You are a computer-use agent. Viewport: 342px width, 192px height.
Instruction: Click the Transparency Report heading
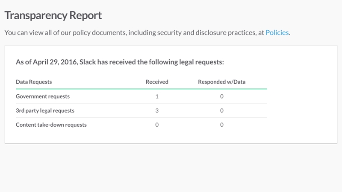point(53,15)
